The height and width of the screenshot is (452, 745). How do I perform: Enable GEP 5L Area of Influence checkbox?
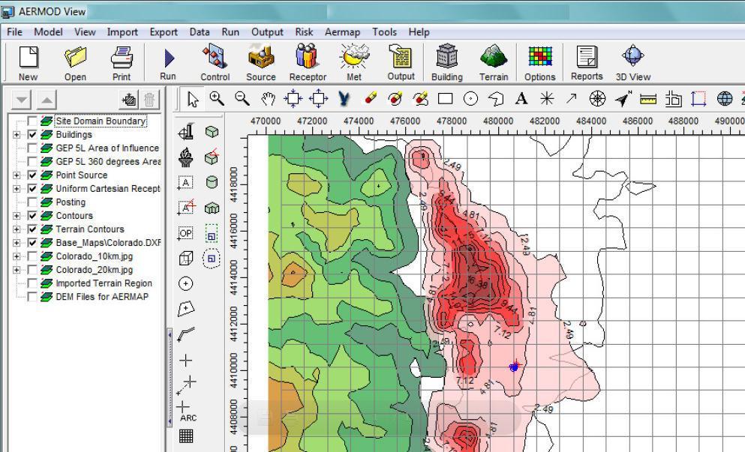[32, 148]
